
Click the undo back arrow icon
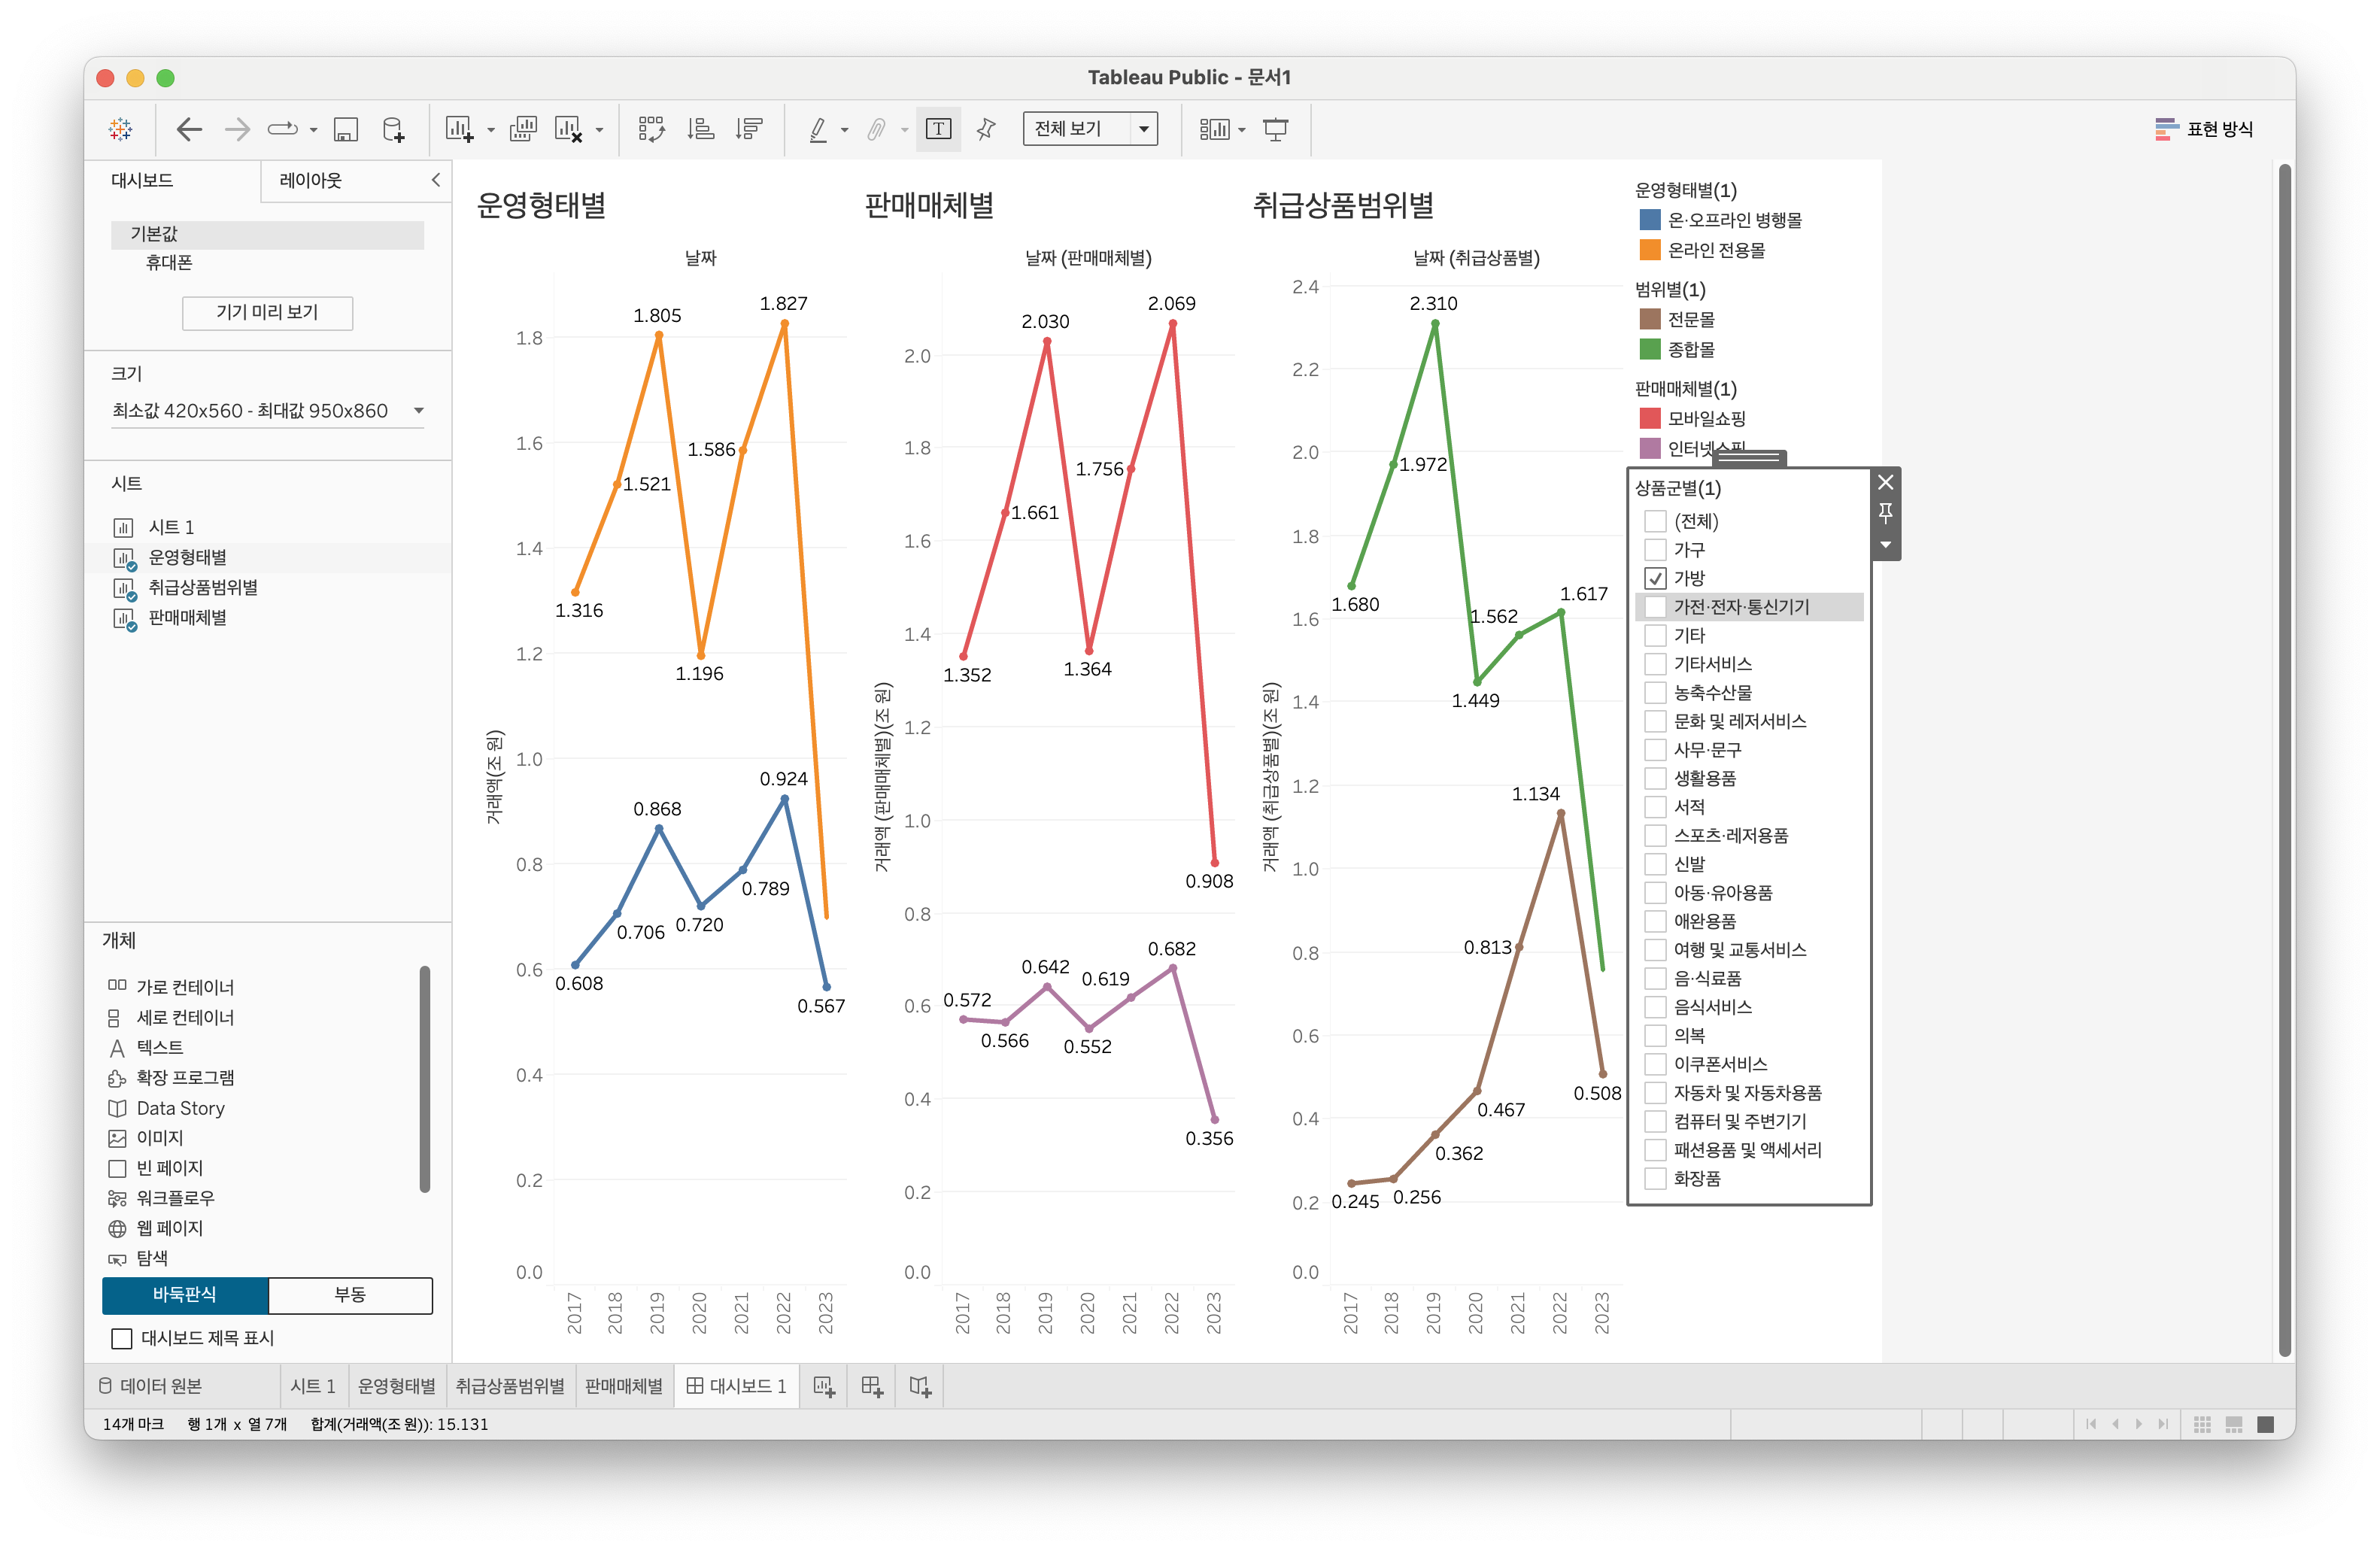point(189,129)
